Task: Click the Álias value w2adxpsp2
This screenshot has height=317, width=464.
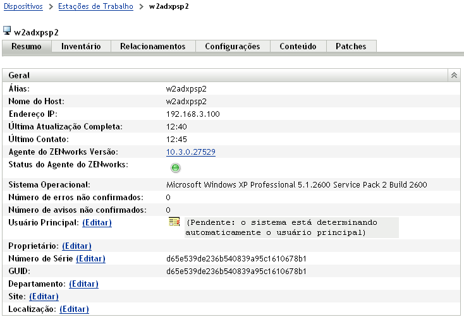Action: tap(186, 89)
